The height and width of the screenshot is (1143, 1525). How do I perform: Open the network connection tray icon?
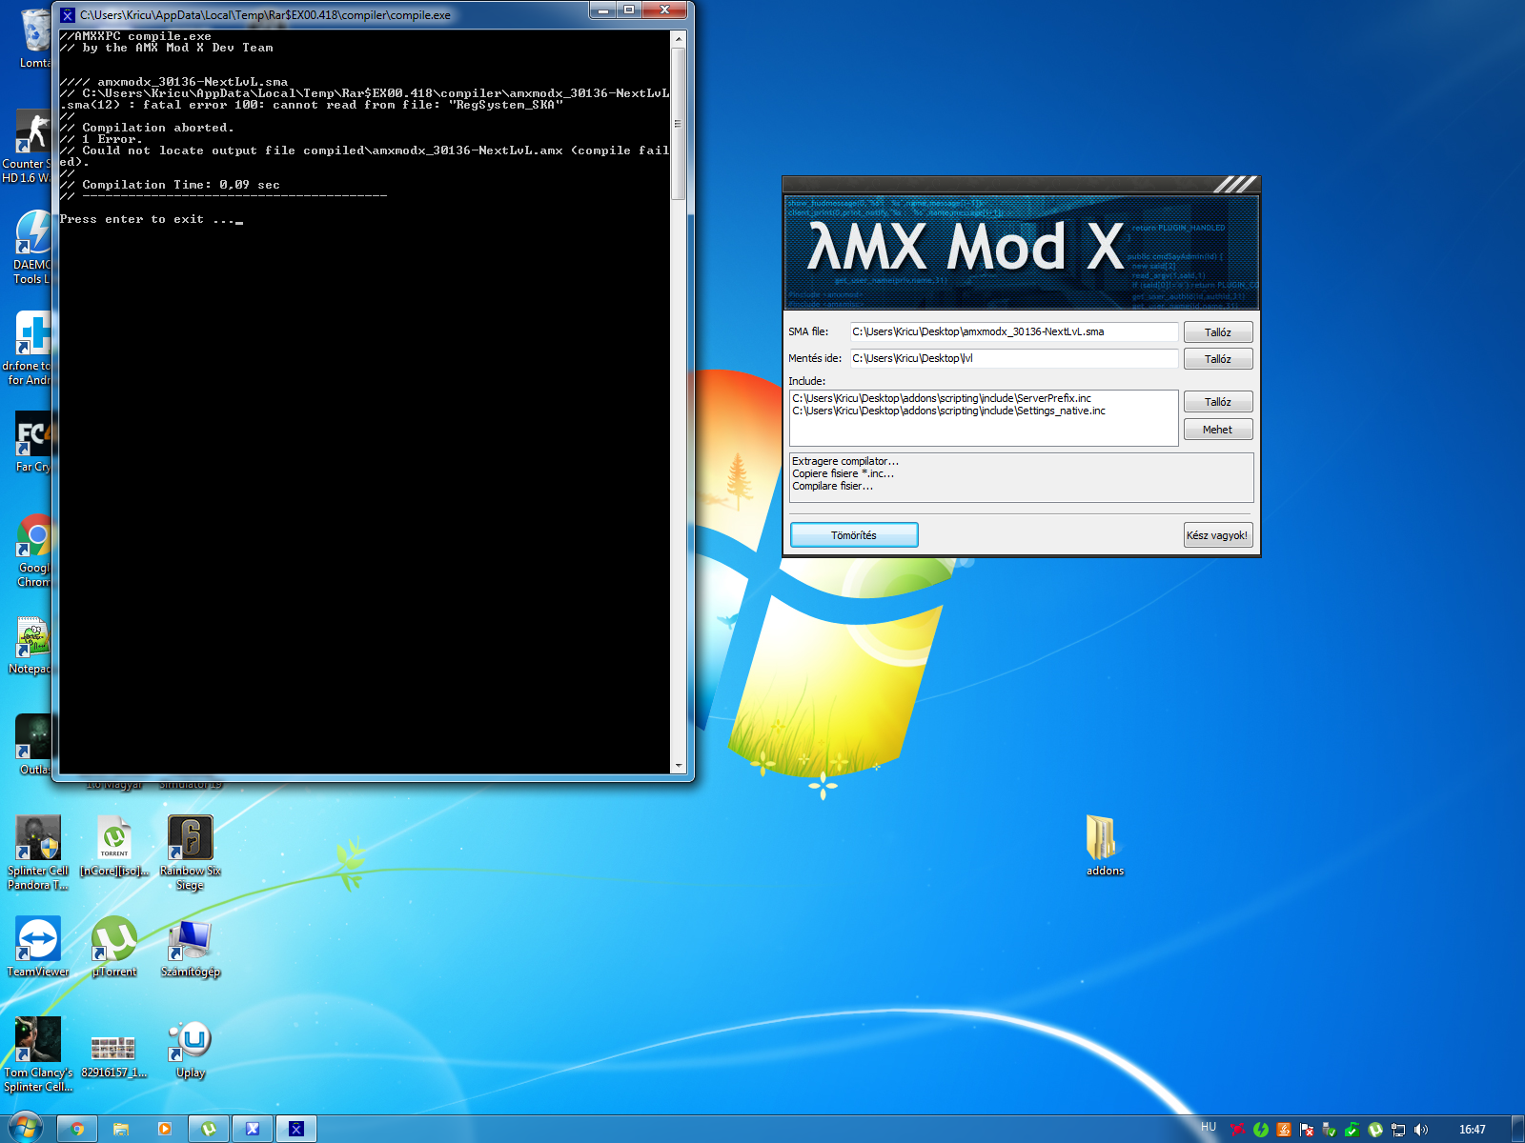1398,1130
